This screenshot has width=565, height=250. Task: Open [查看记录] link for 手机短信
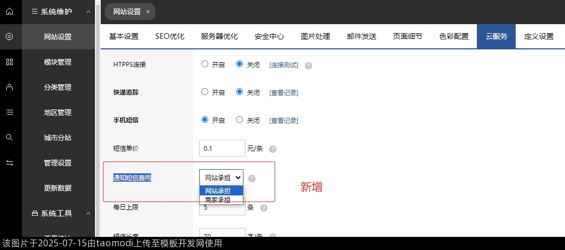click(x=283, y=120)
